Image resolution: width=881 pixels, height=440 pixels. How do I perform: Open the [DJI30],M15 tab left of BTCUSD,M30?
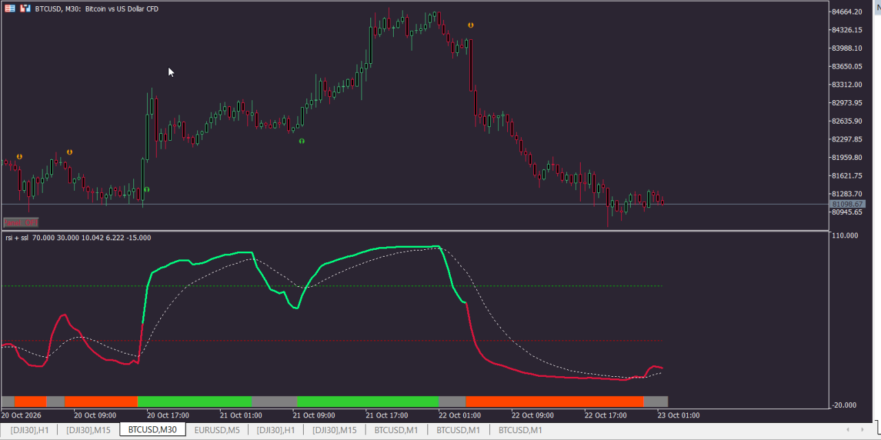[89, 430]
